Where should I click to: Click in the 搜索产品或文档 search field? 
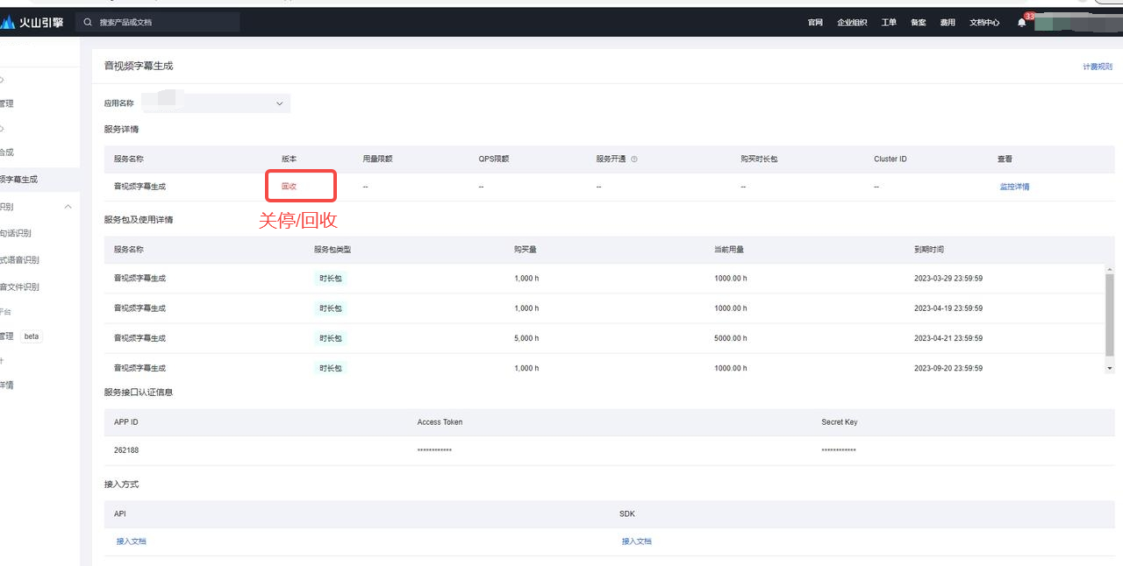click(162, 22)
